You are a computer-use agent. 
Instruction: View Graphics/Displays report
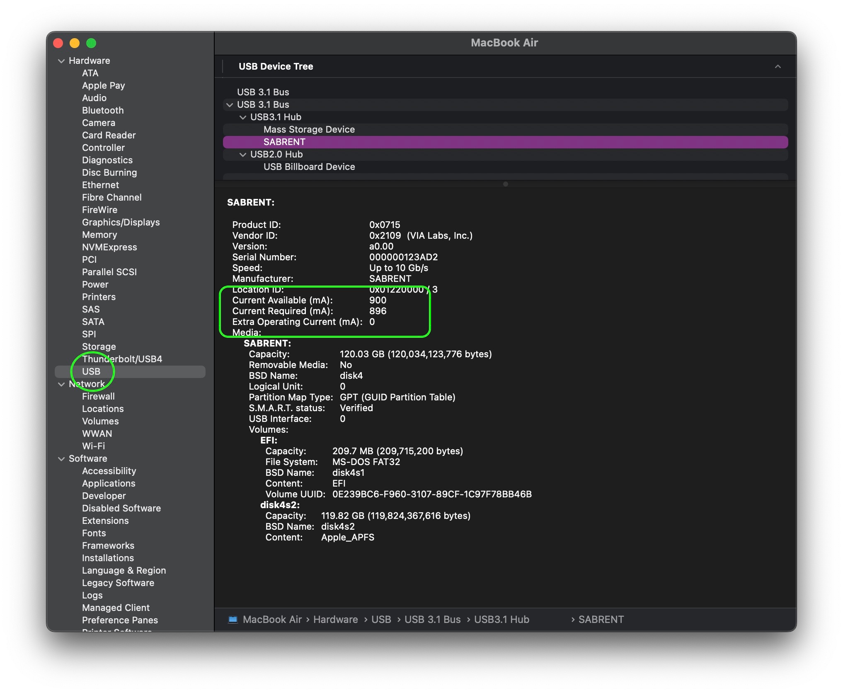pos(121,222)
